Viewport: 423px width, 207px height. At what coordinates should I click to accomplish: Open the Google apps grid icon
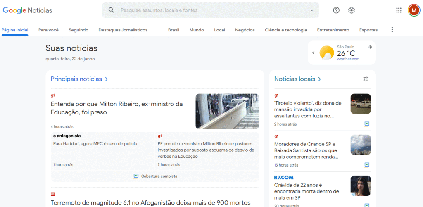pyautogui.click(x=399, y=10)
